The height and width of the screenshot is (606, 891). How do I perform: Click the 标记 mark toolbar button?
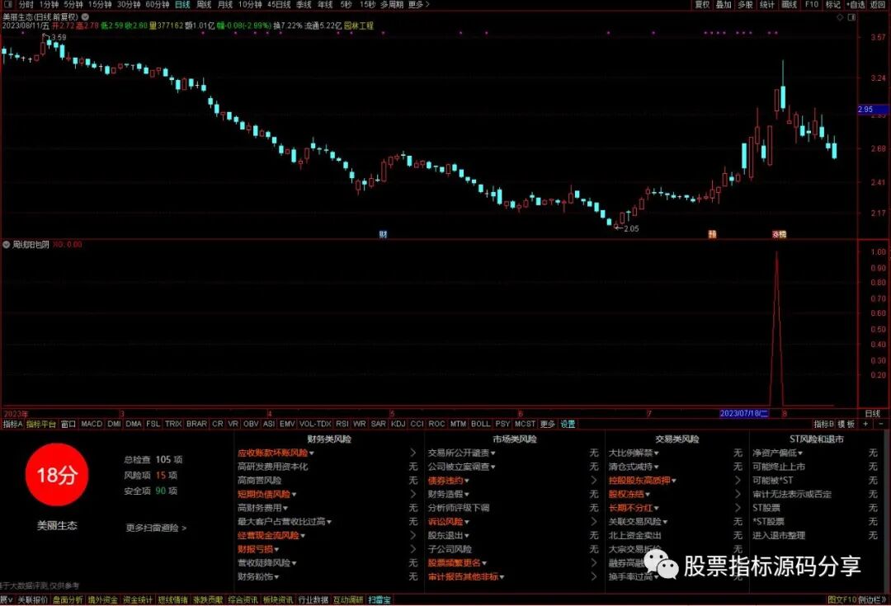pos(833,5)
